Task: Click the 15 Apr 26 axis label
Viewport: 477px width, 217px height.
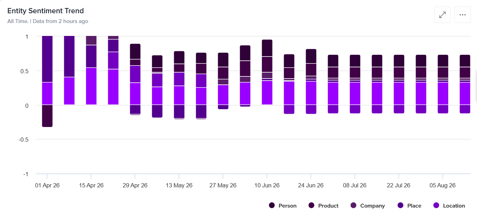Action: click(x=91, y=185)
